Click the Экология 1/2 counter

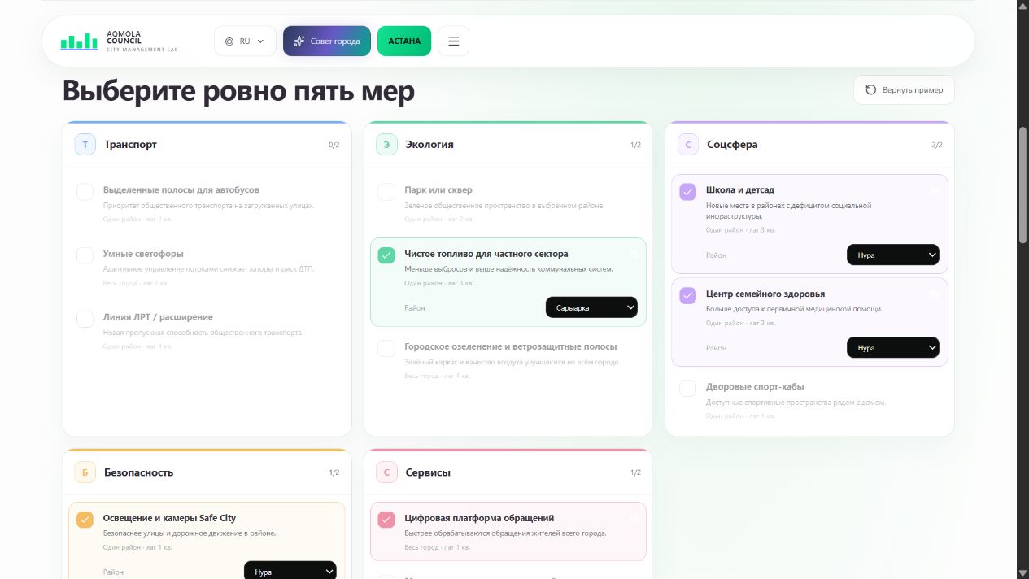(635, 145)
